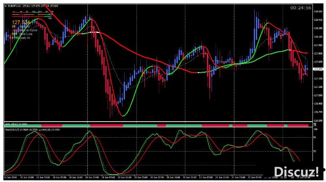Click the '19 Jun 15:00' time axis label
The width and height of the screenshot is (326, 182).
point(125,177)
